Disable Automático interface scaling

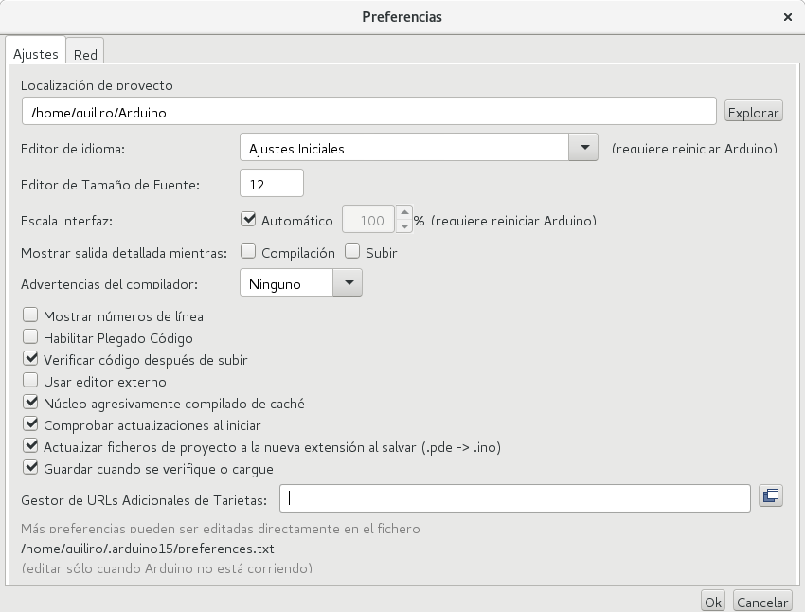[248, 219]
